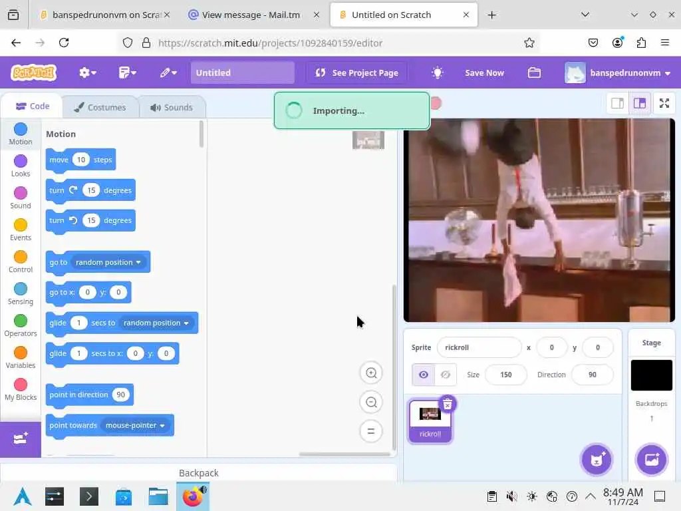Viewport: 681px width, 511px height.
Task: Hide the sprite with the crossed eye
Action: point(445,375)
